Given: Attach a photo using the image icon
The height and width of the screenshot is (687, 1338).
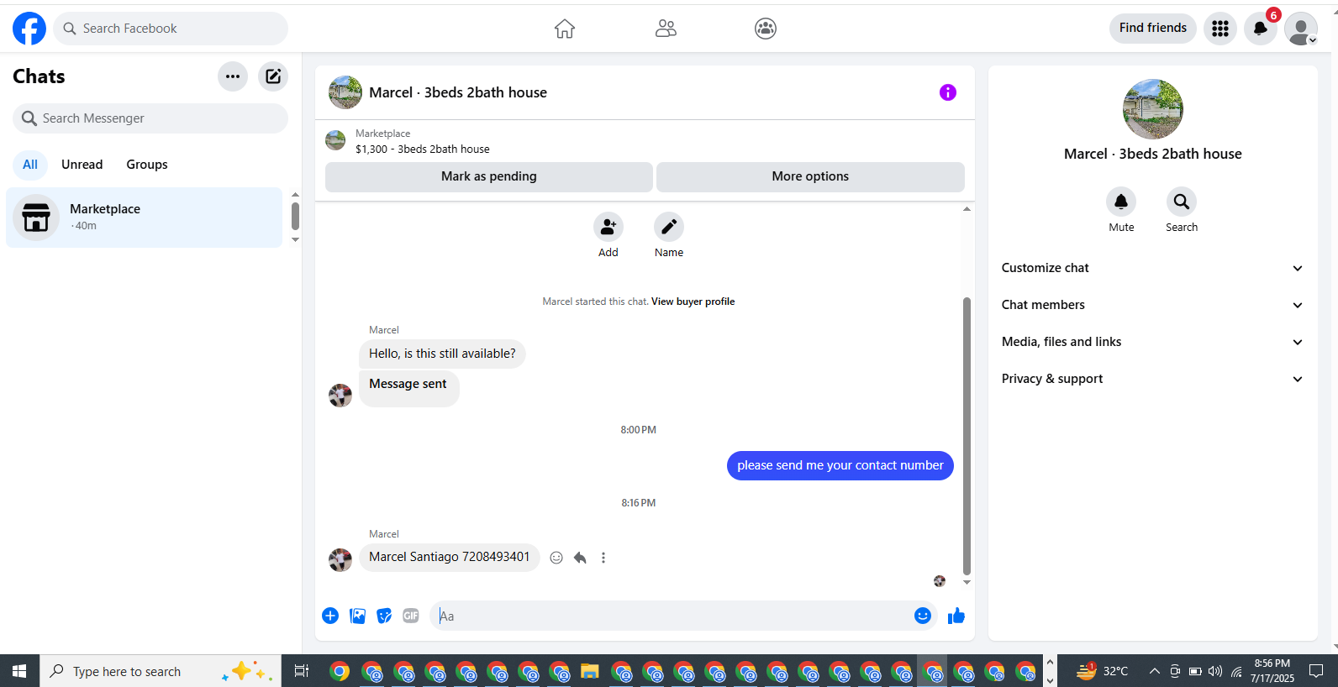Looking at the screenshot, I should [x=357, y=616].
